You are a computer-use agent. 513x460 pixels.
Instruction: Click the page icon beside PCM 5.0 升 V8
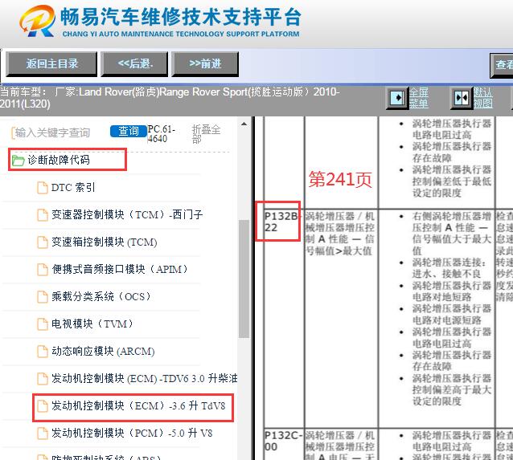42,434
